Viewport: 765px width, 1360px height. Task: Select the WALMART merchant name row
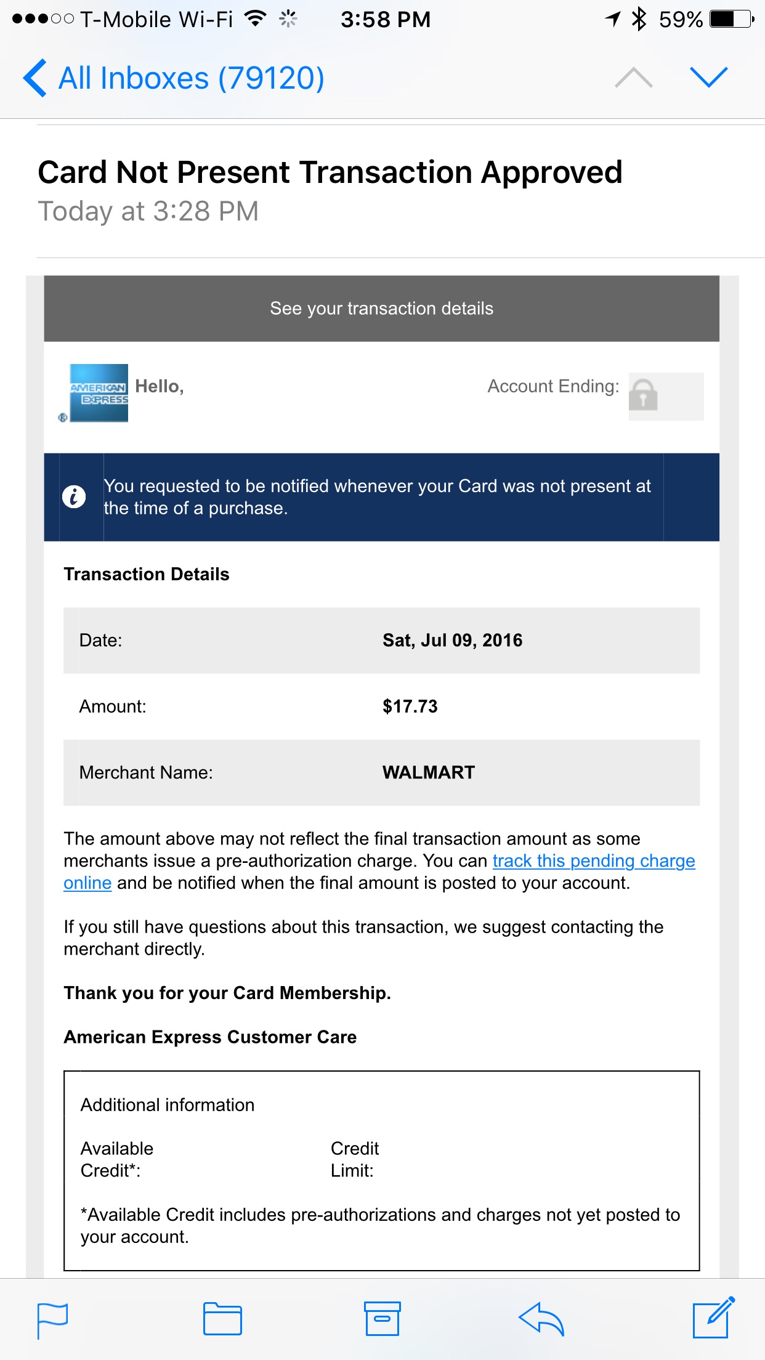(x=382, y=772)
